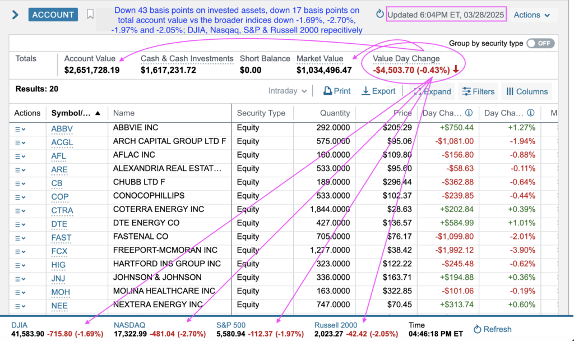574x341 pixels.
Task: Sort by Quantity column header
Action: [x=335, y=113]
